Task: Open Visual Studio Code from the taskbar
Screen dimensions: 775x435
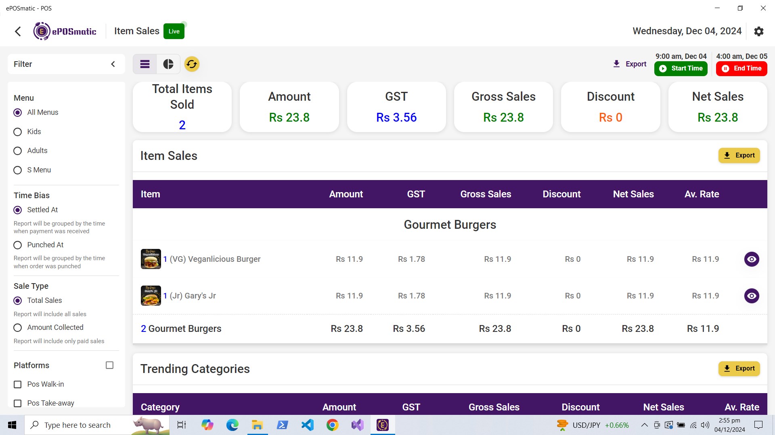Action: (x=307, y=425)
